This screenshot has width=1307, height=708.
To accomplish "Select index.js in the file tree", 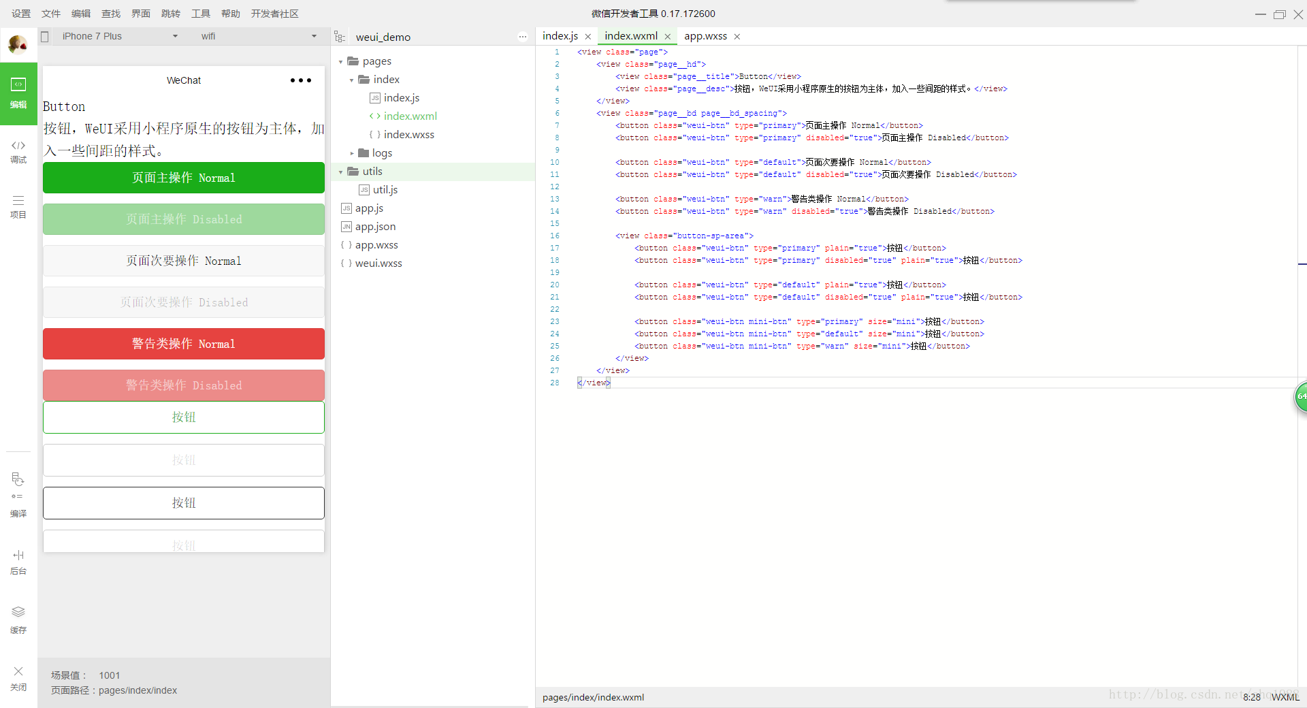I will click(x=402, y=98).
